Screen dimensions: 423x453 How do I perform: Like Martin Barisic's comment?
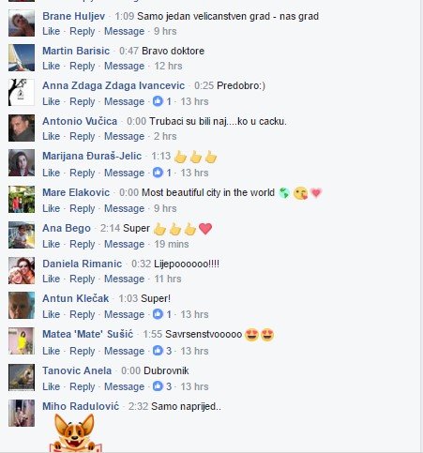(52, 66)
